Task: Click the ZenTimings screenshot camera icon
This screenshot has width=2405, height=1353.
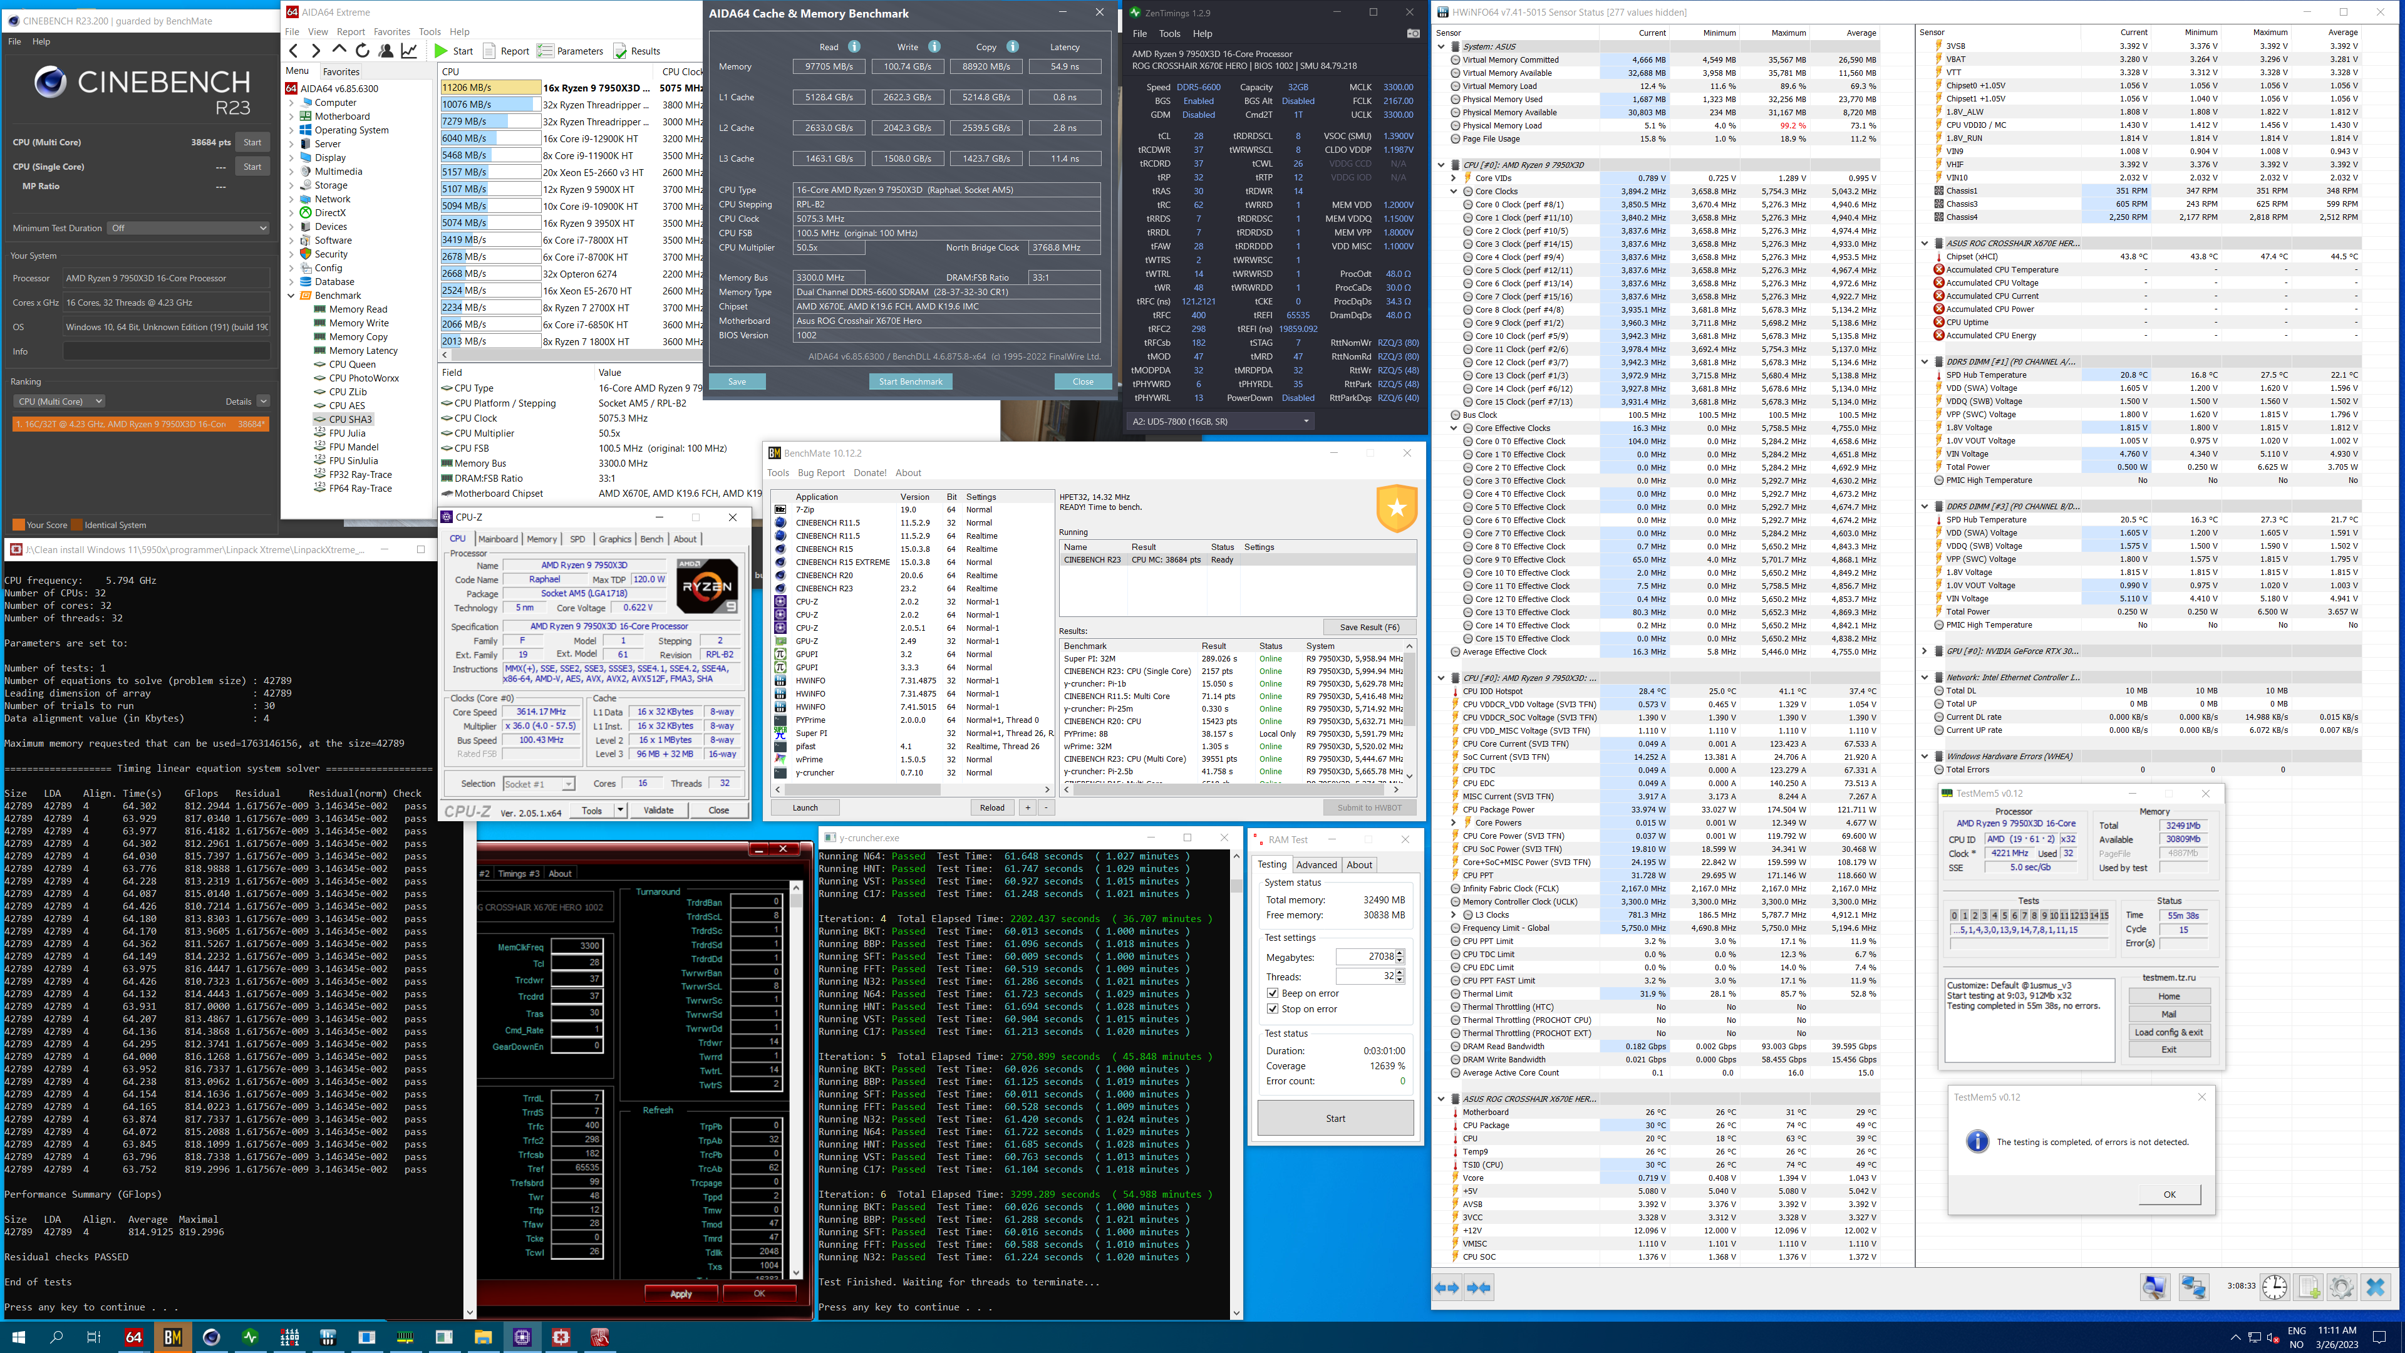Action: (1412, 34)
